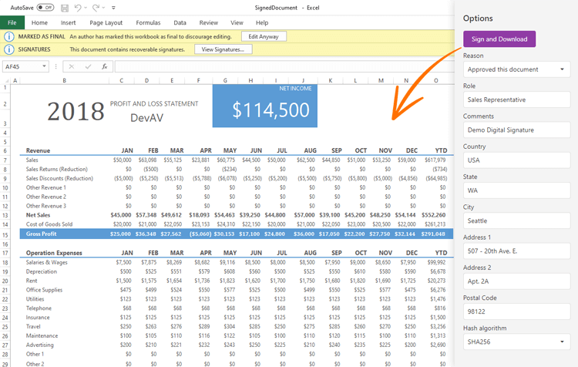
Task: Click the Insert Function fx icon
Action: pyautogui.click(x=104, y=67)
